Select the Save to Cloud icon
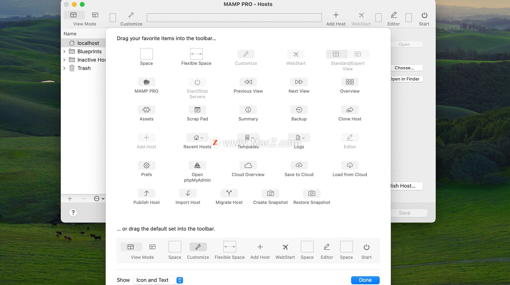510x285 pixels. point(299,165)
